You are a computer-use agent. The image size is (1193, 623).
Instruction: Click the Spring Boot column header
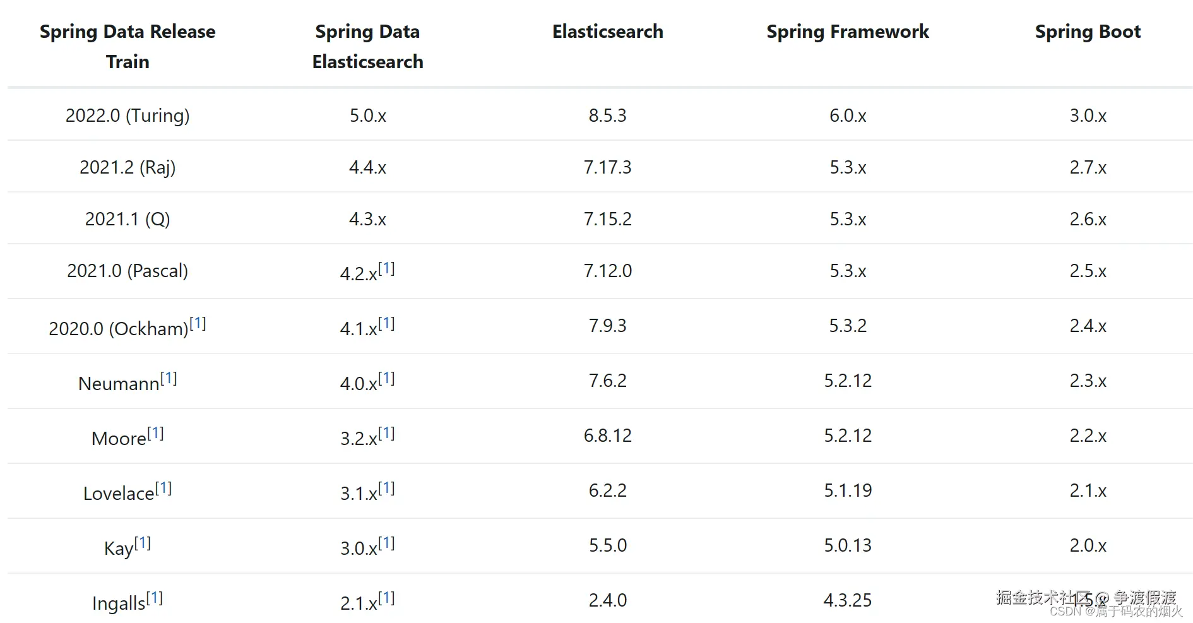[1088, 32]
